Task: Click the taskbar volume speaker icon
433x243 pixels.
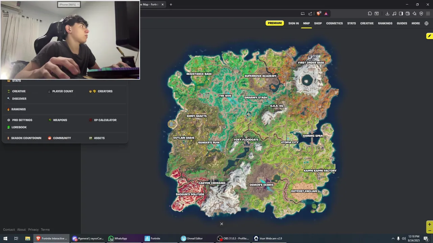Action: coord(404,239)
